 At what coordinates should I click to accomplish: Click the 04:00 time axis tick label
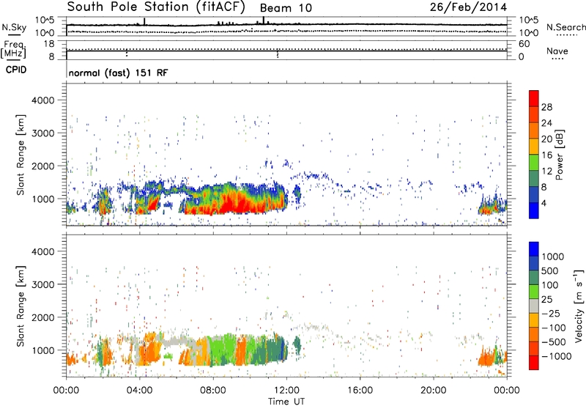(139, 391)
